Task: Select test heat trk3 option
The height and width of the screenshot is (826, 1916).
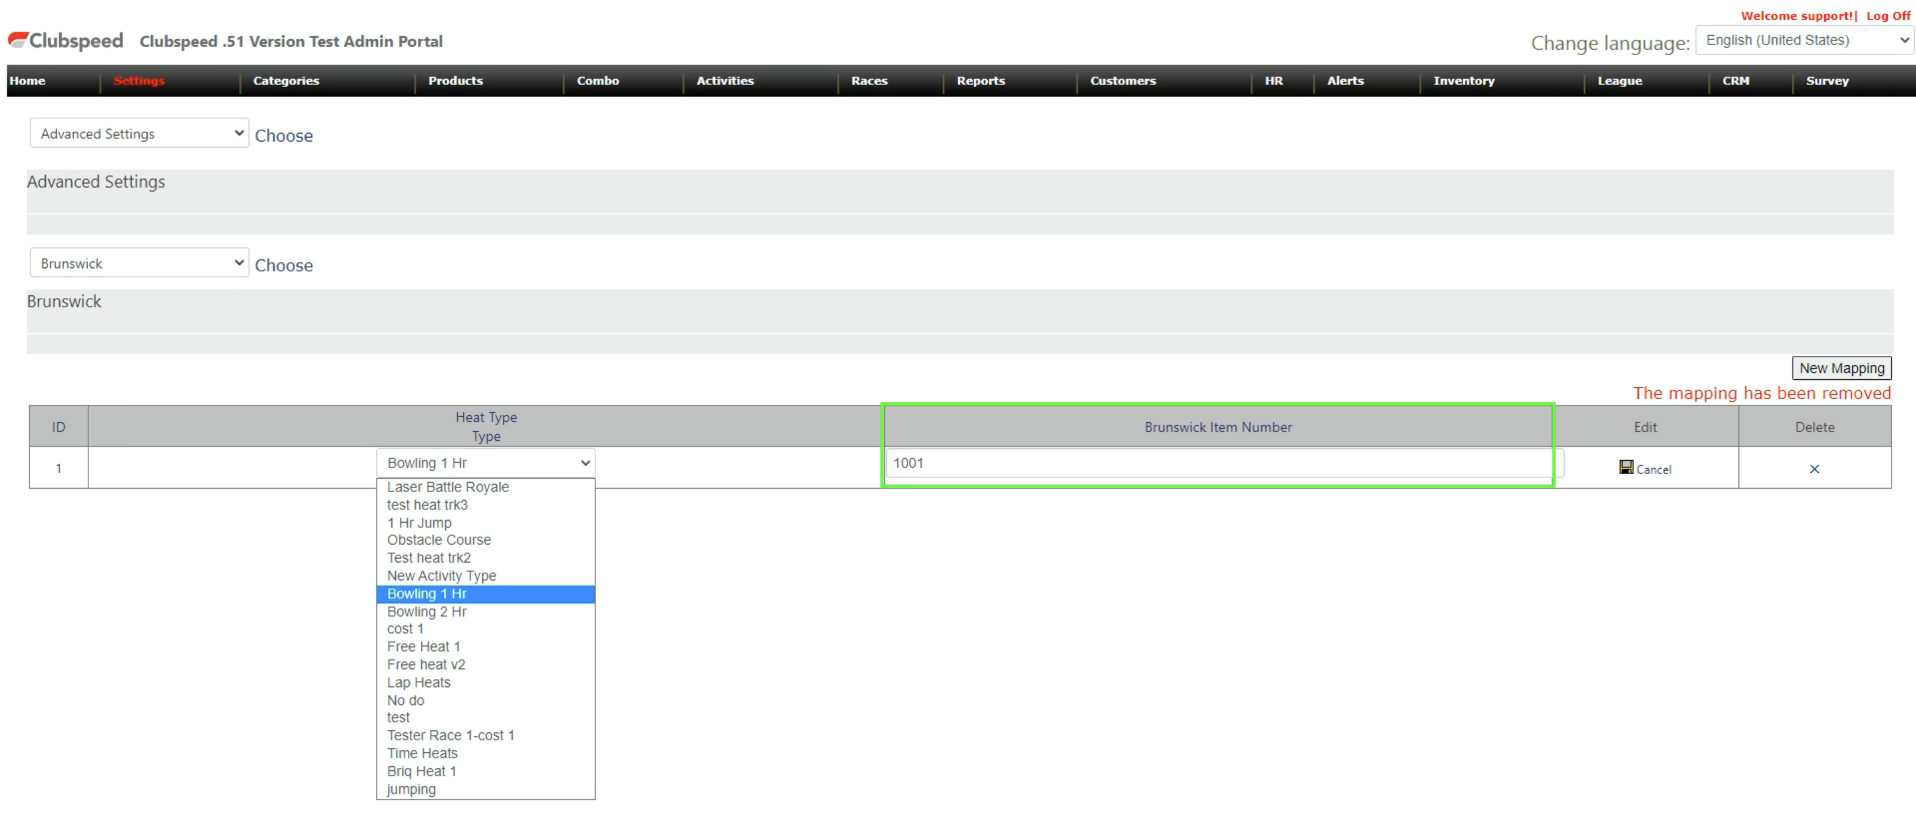Action: point(486,505)
